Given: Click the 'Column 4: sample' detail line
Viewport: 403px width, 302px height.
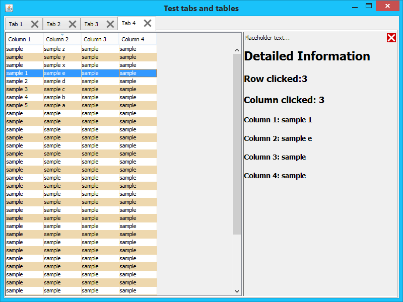Looking at the screenshot, I should point(275,176).
